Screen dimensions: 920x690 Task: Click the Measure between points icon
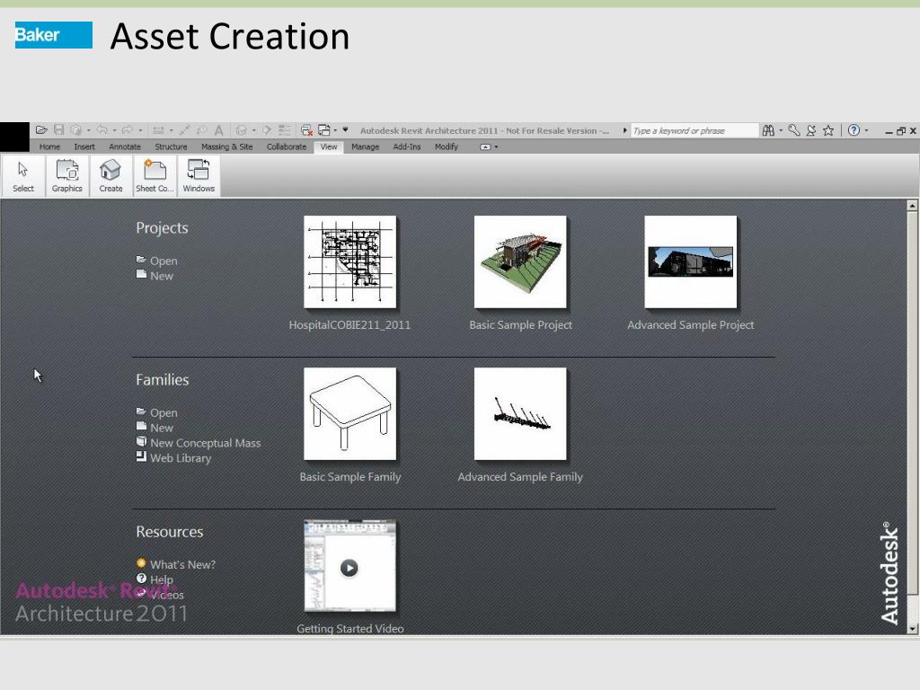point(184,130)
